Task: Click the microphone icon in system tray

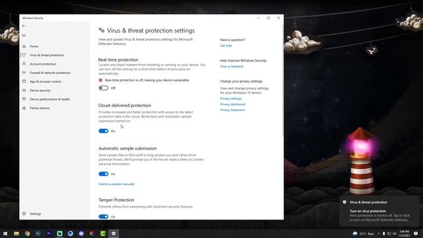Action: (384, 233)
